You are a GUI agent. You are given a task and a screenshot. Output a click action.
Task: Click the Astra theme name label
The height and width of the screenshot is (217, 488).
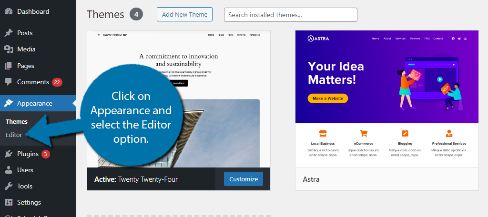[311, 179]
